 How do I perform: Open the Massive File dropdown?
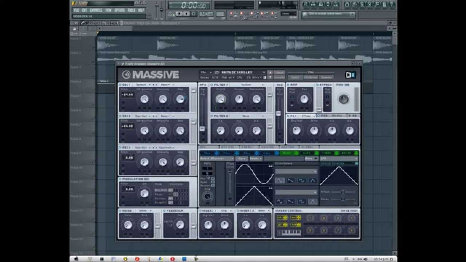pyautogui.click(x=206, y=72)
